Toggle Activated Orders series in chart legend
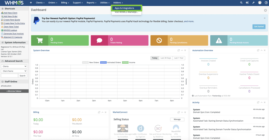Image resolution: width=269 pixels, height=140 pixels. point(111,62)
